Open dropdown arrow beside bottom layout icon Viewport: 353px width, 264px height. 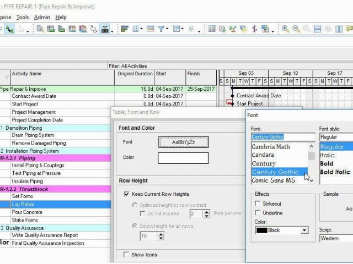pos(112,32)
